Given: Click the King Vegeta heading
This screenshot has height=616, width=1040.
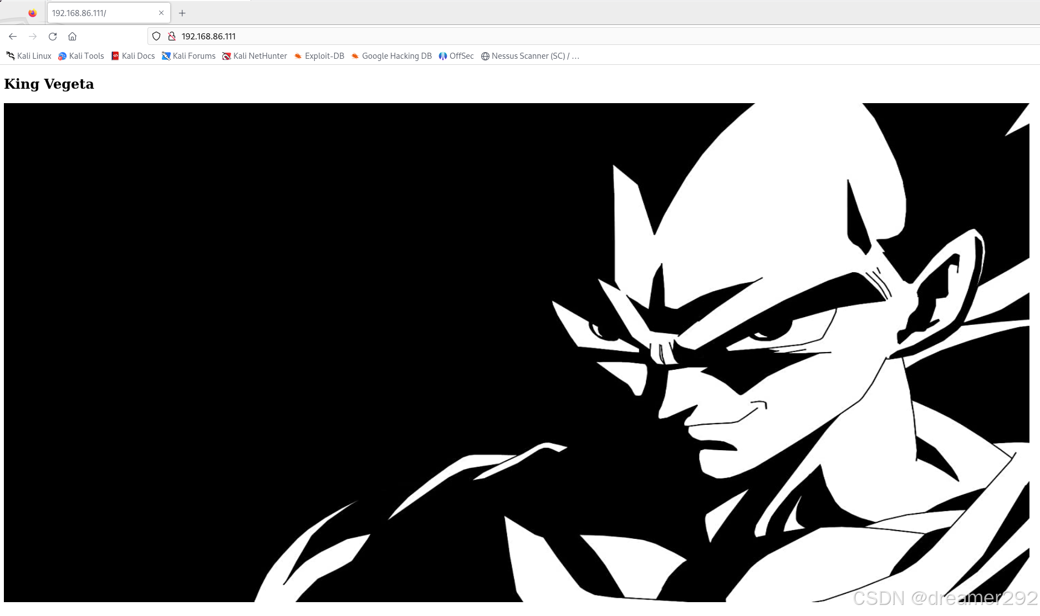Looking at the screenshot, I should tap(49, 84).
